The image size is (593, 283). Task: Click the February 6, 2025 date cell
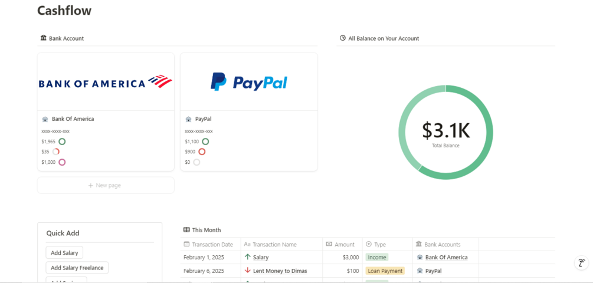point(204,271)
